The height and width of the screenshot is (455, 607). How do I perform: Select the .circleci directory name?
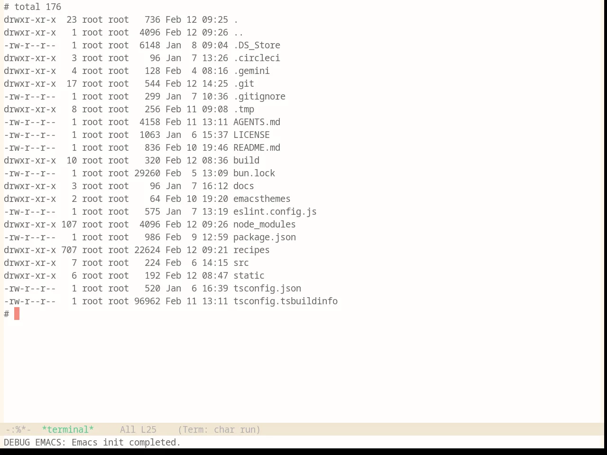pos(257,58)
